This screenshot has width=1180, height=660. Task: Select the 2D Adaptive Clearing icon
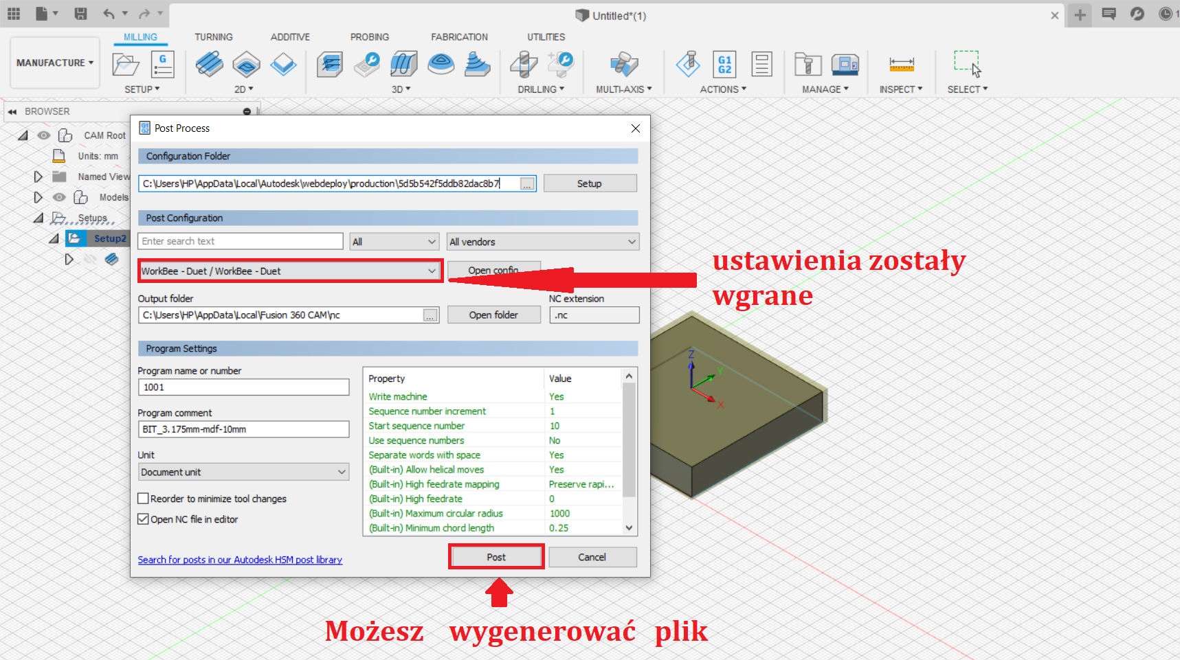click(209, 65)
